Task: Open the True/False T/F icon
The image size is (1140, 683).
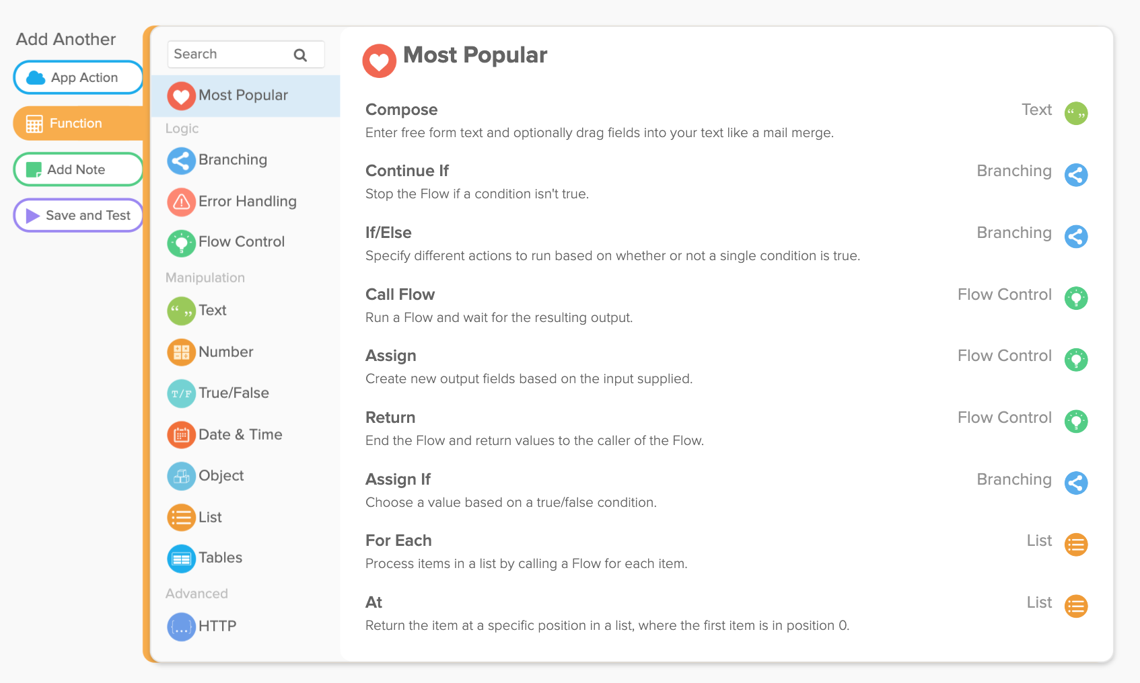Action: 181,393
